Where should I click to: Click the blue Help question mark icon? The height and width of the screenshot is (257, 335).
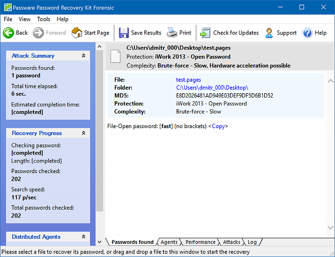pos(307,33)
